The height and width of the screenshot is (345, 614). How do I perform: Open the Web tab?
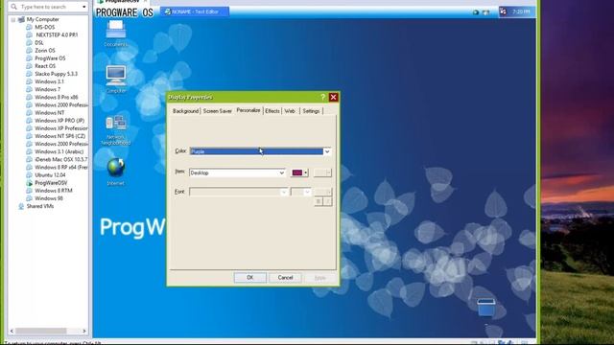pyautogui.click(x=290, y=111)
